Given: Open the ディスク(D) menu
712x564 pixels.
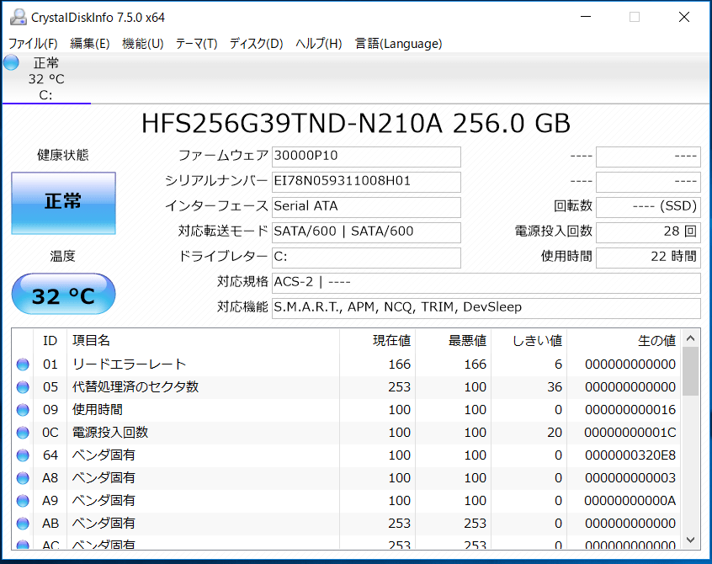Looking at the screenshot, I should (256, 44).
